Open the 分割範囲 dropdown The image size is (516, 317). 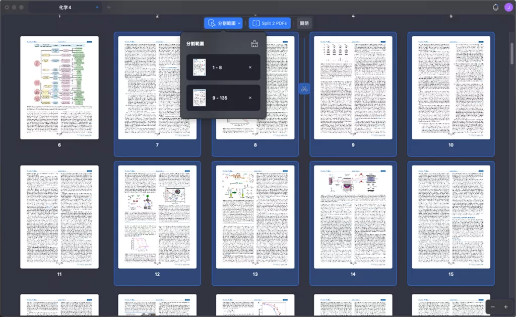[x=223, y=23]
